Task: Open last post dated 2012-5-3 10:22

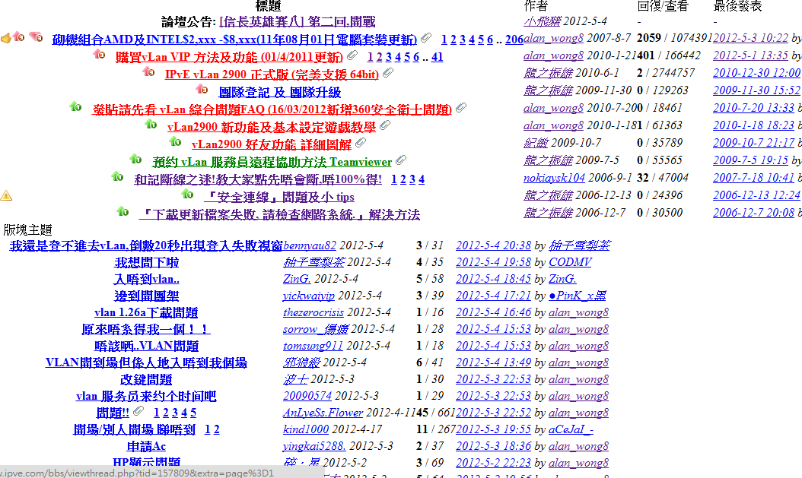Action: (750, 38)
